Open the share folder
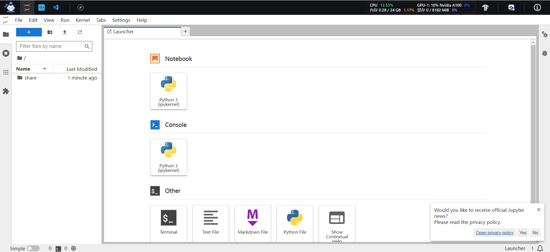 pos(30,78)
